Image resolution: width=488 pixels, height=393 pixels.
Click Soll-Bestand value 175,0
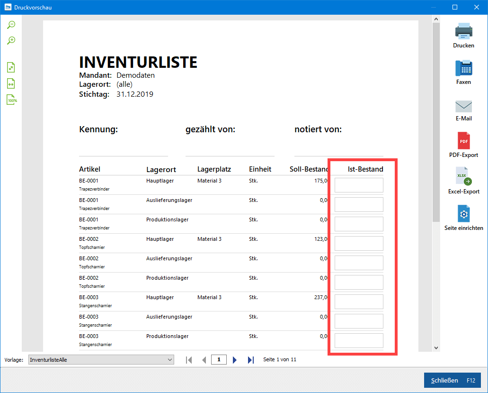pos(321,181)
